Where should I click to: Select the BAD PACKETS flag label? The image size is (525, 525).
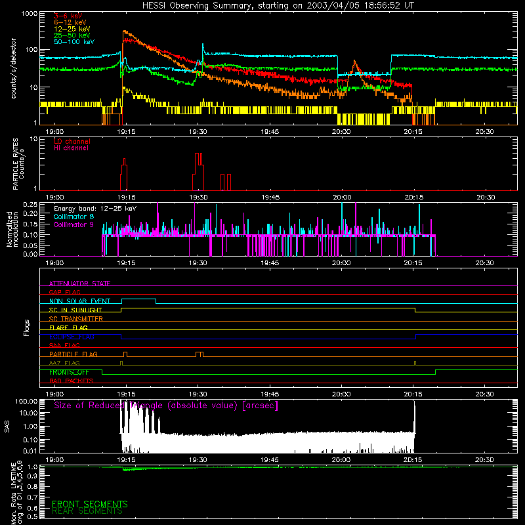coord(72,381)
